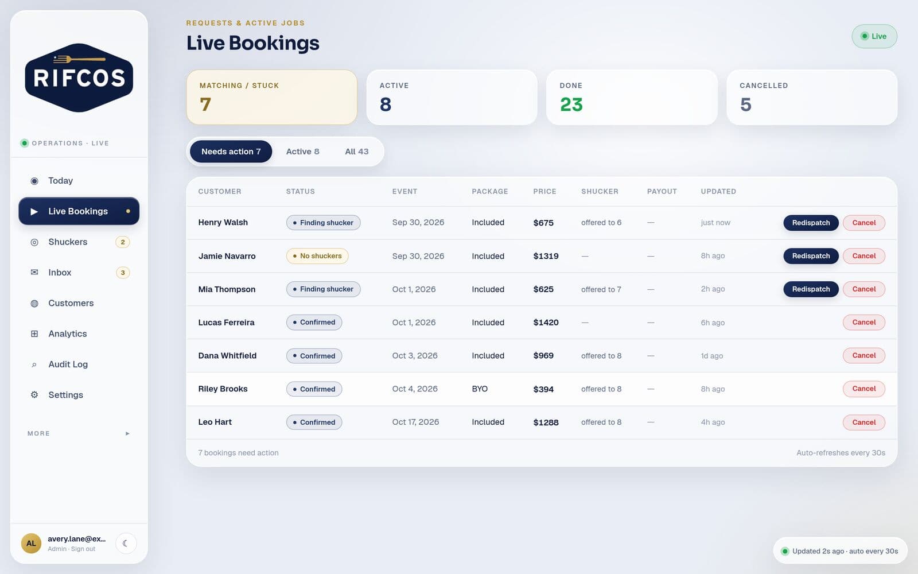This screenshot has width=918, height=574.
Task: Click Riley Brooks customer name
Action: 223,389
